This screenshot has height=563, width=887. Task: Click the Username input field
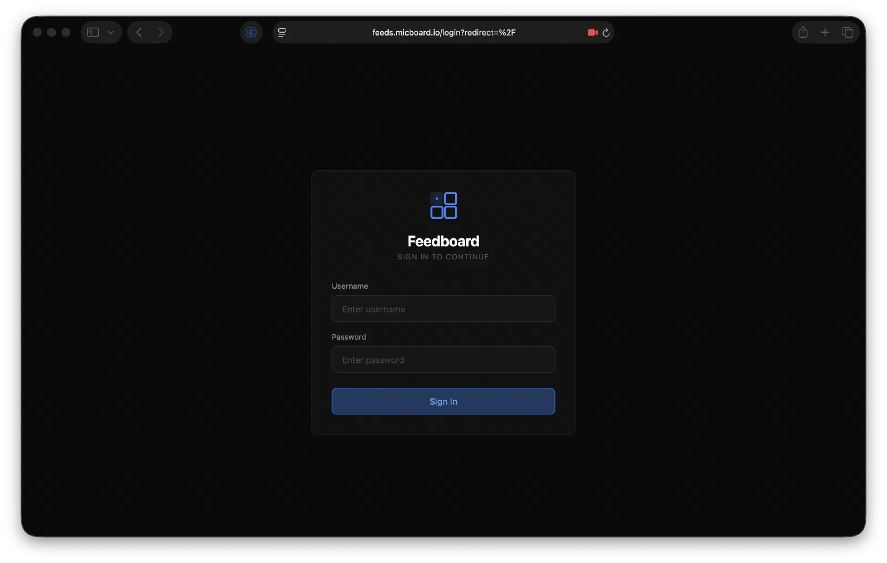tap(443, 309)
